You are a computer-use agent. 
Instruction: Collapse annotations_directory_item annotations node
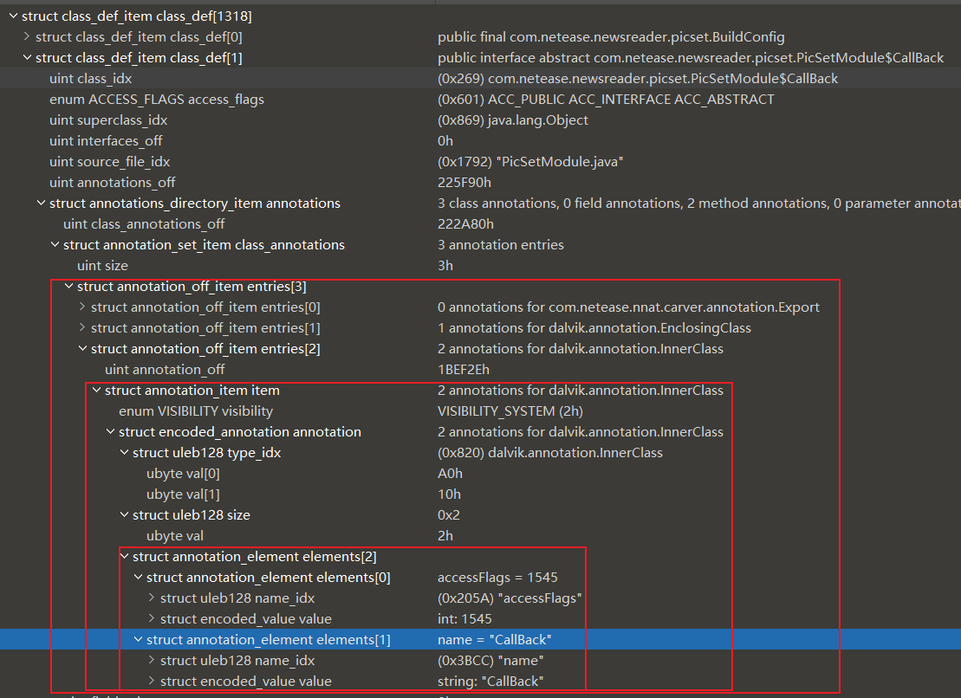click(41, 204)
